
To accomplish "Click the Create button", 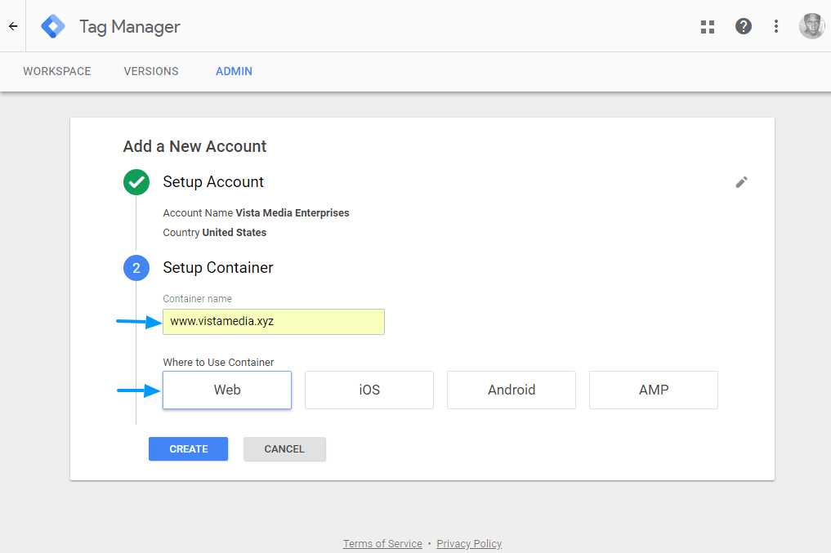I will 188,448.
